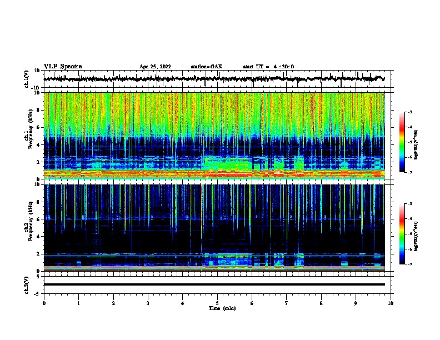
Task: Click the "2" kHz tick of ch.2 spectrogram
Action: pyautogui.click(x=38, y=254)
